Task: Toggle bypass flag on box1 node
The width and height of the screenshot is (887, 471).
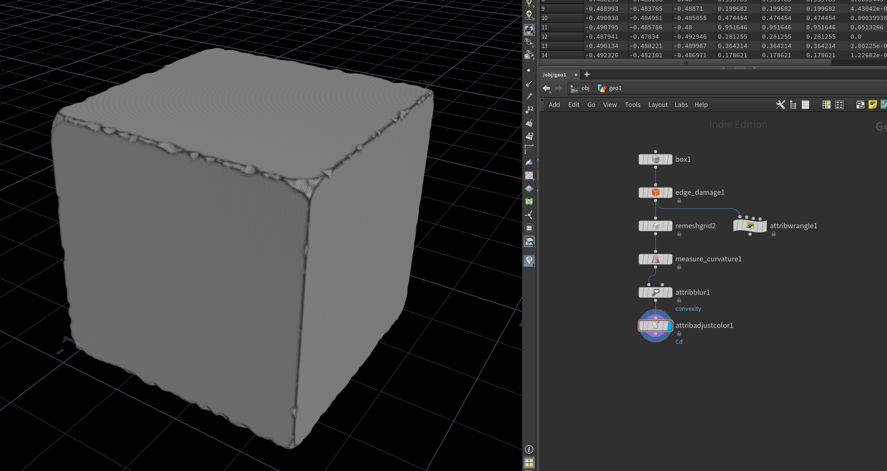Action: (x=642, y=159)
